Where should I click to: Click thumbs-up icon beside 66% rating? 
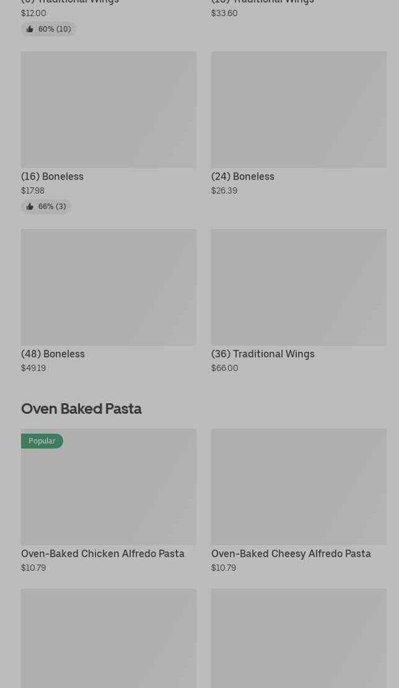pos(30,207)
